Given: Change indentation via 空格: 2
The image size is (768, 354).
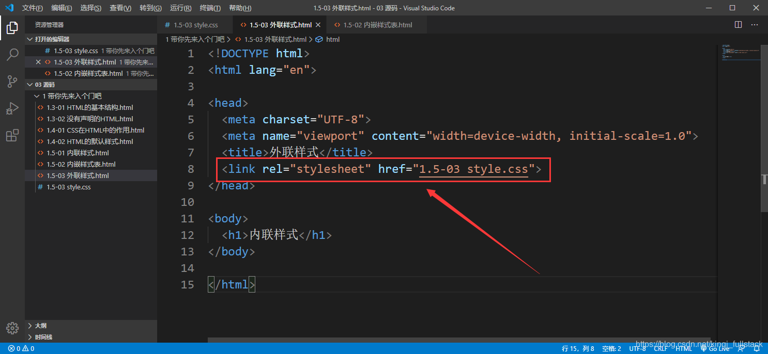Looking at the screenshot, I should pos(611,348).
